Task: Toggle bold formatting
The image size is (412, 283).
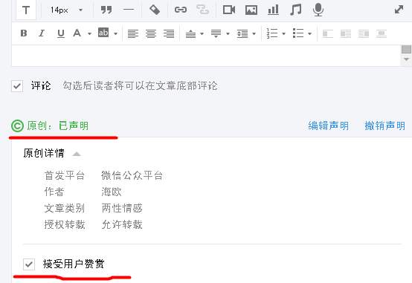Action: 24,33
